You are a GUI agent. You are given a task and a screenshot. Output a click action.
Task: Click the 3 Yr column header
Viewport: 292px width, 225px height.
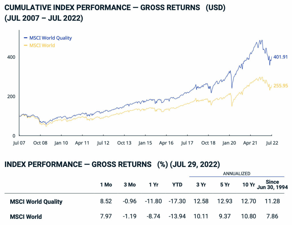pos(201,185)
